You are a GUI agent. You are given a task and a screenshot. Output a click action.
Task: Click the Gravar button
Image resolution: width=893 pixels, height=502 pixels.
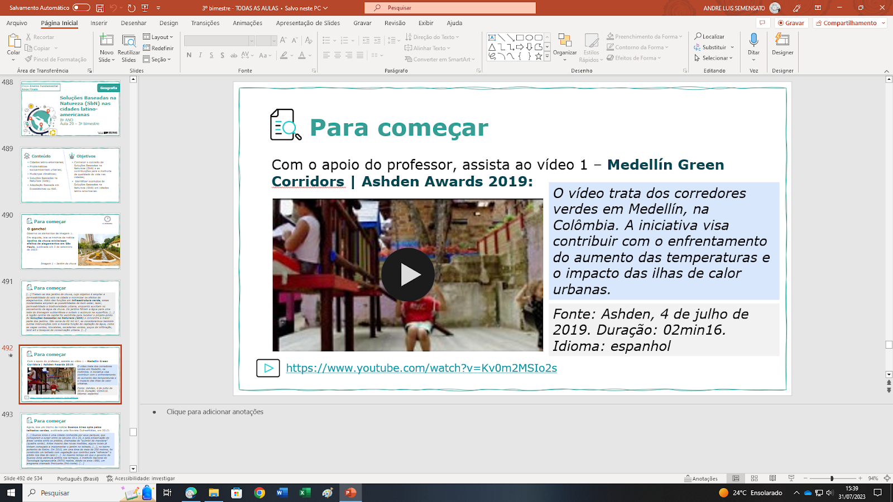click(x=791, y=23)
